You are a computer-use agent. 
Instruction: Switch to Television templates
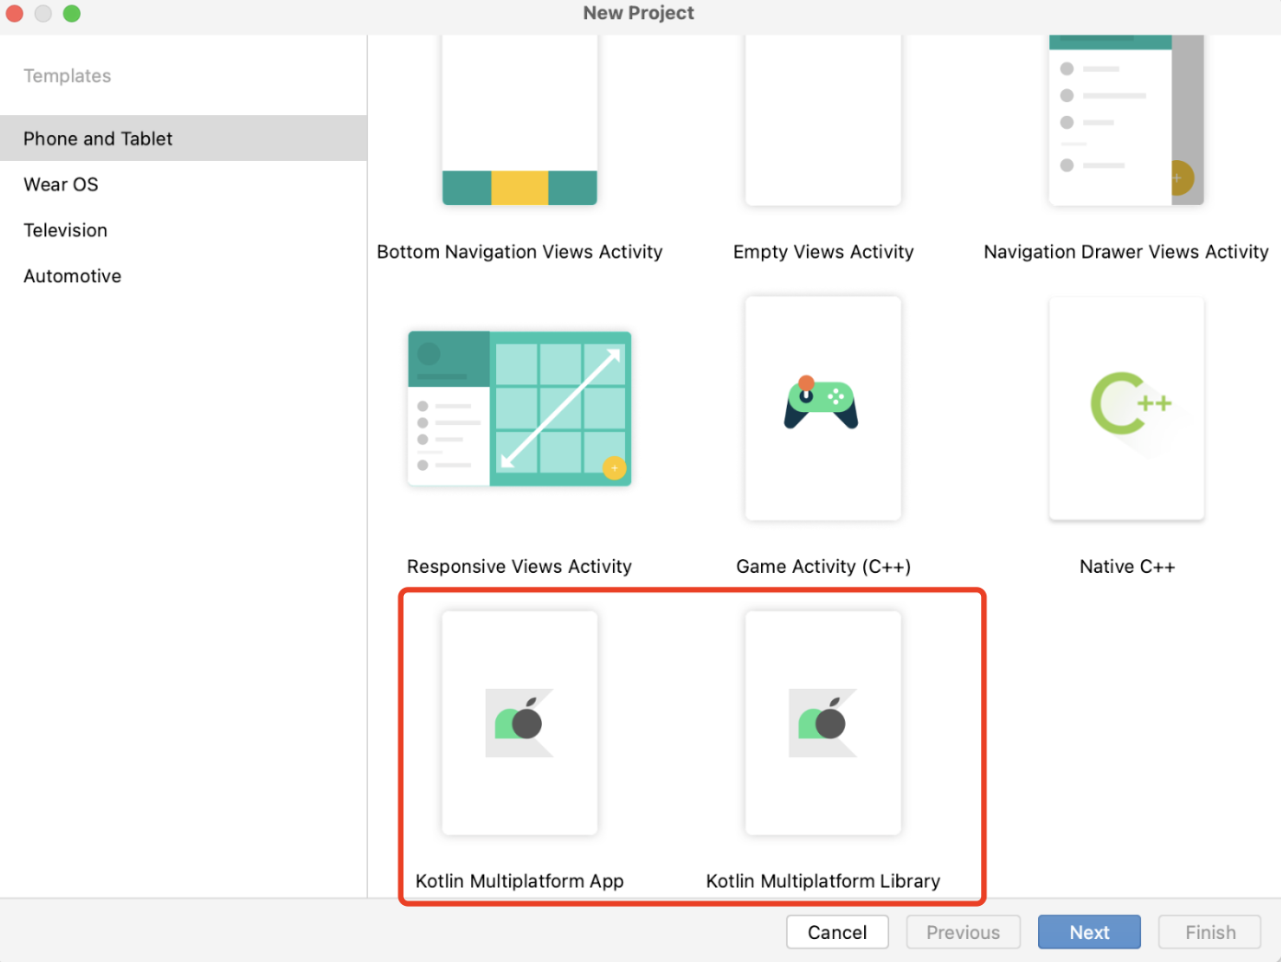[183, 230]
